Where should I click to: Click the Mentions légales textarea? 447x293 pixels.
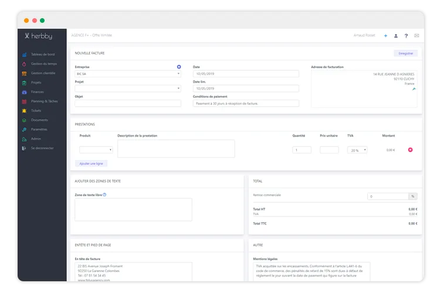[311, 272]
